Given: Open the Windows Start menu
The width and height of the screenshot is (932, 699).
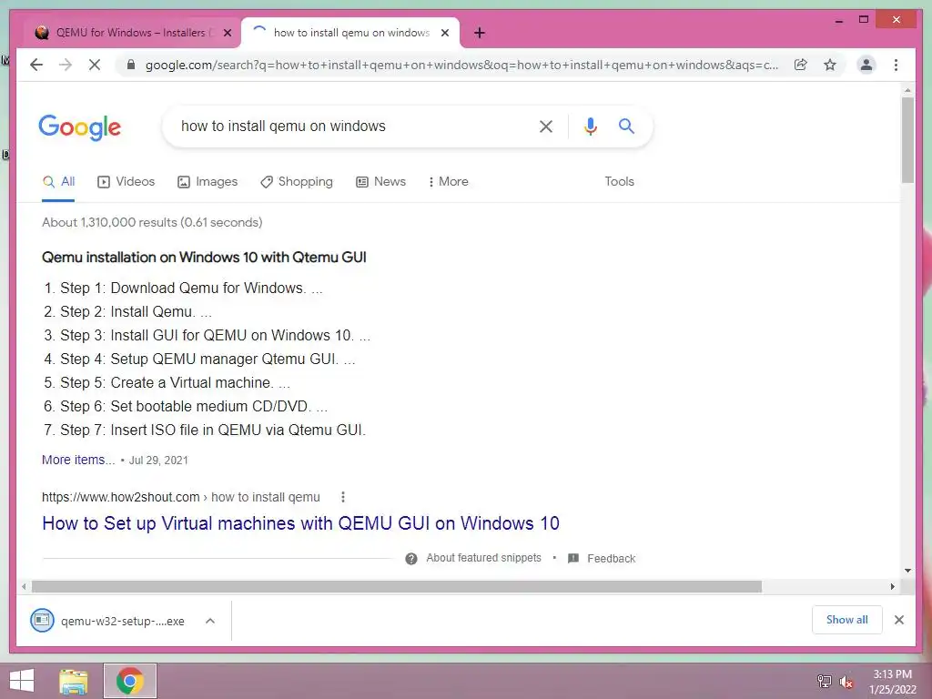Looking at the screenshot, I should [x=22, y=681].
